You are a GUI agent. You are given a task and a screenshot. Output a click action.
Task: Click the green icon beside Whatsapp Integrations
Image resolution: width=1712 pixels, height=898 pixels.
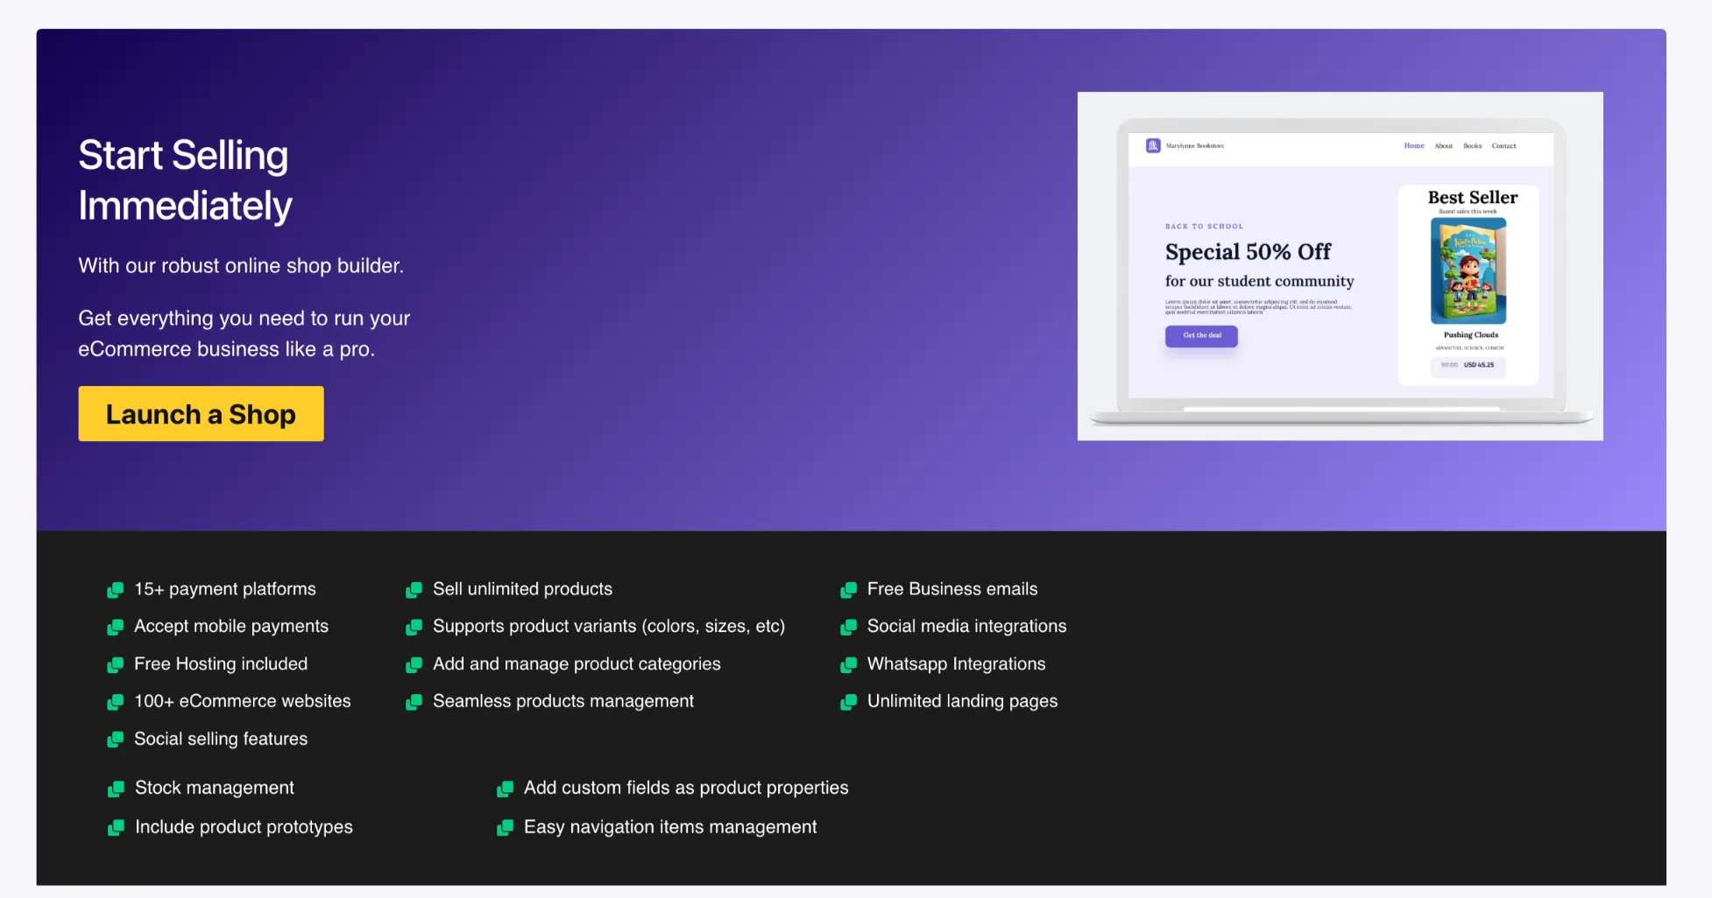pyautogui.click(x=848, y=665)
